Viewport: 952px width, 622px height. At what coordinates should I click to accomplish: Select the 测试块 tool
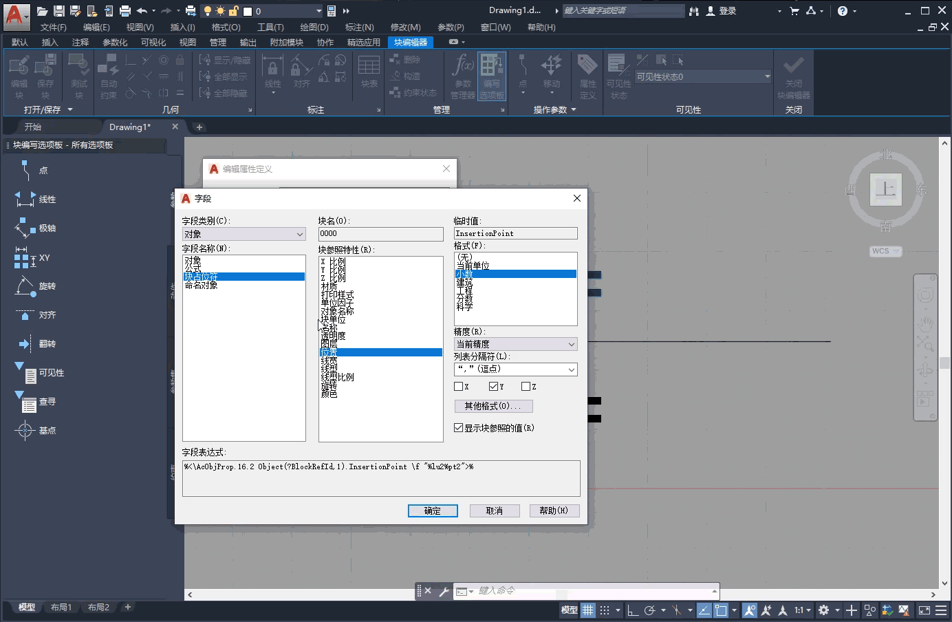[78, 74]
